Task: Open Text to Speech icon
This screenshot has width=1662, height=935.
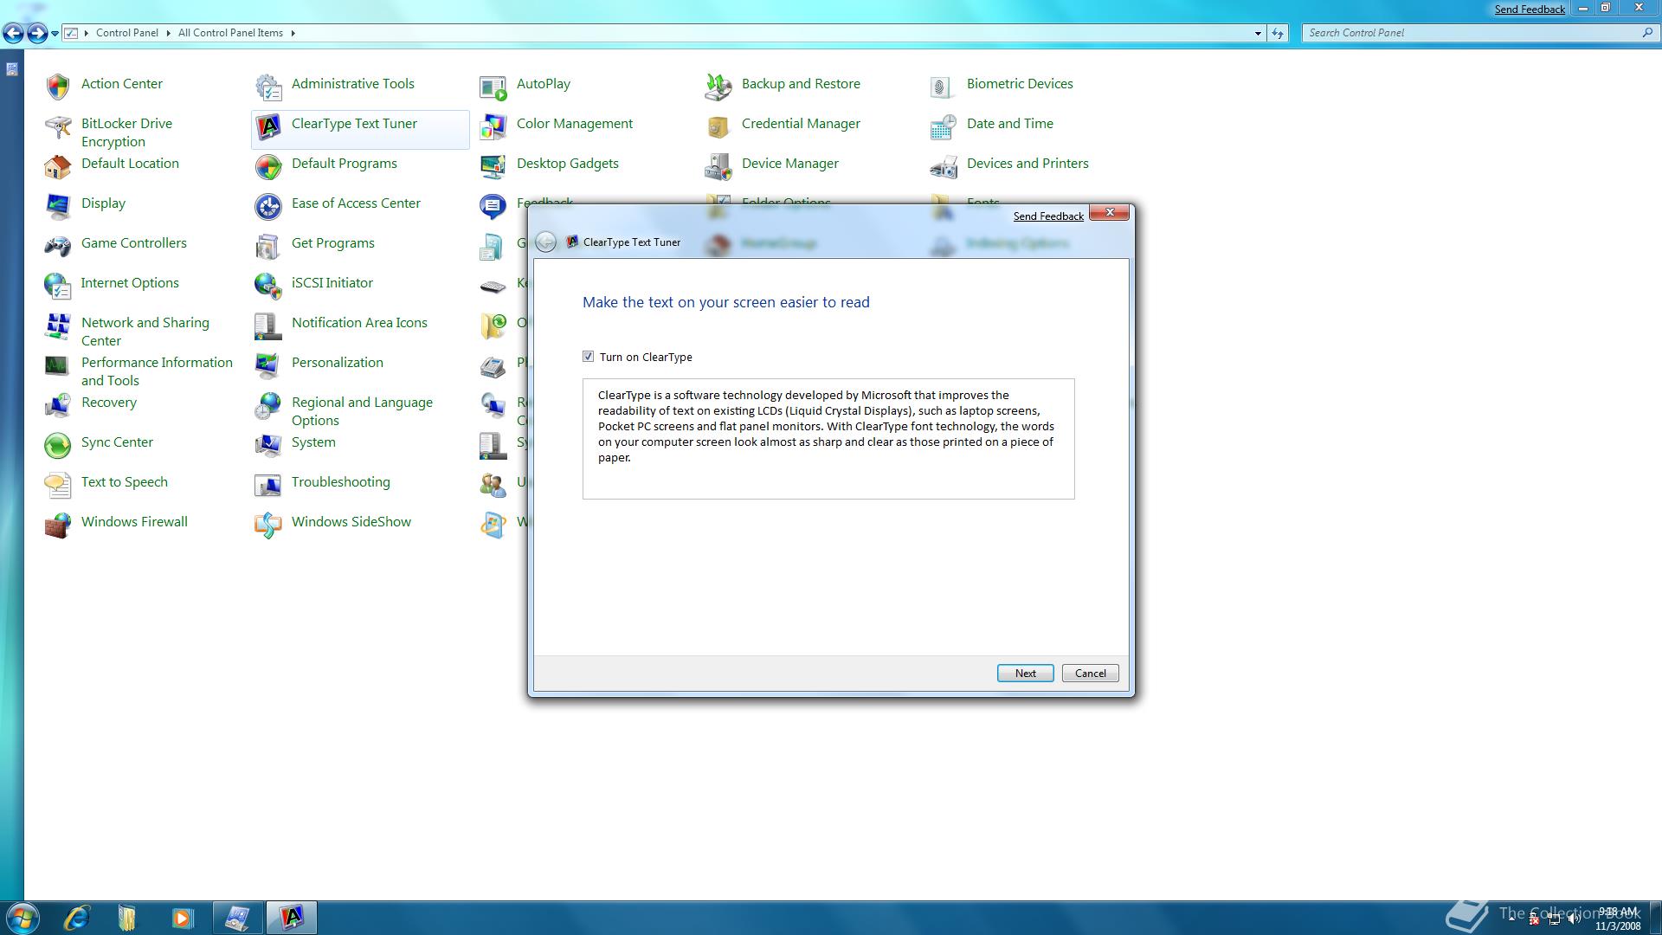Action: [57, 484]
